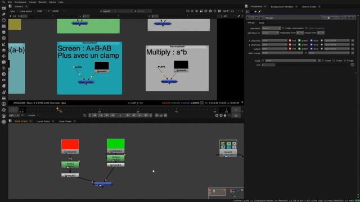Open the Deep nodes menu in left toolbar
The width and height of the screenshot is (360, 202).
pos(4,74)
